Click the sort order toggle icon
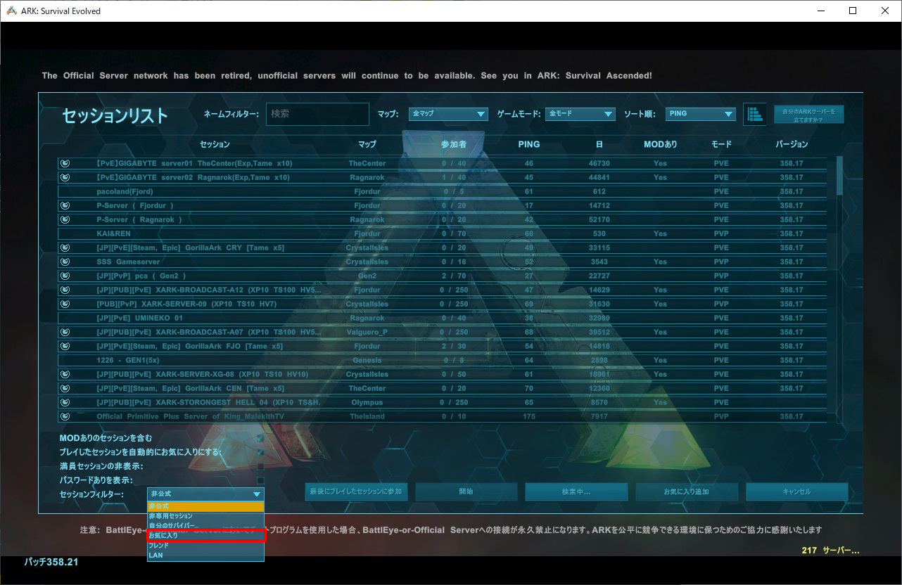 click(754, 114)
